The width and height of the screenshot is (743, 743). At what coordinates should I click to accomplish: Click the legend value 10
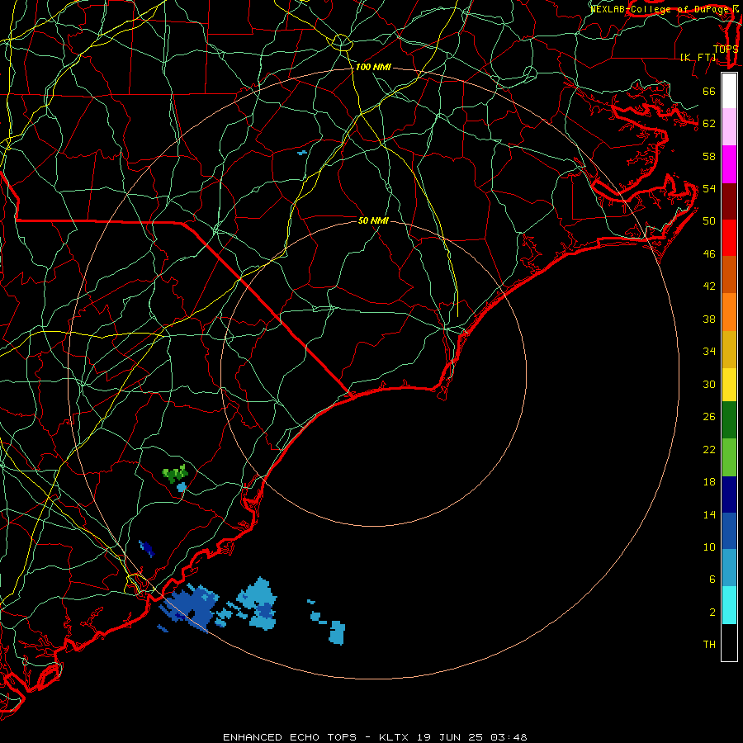point(709,547)
